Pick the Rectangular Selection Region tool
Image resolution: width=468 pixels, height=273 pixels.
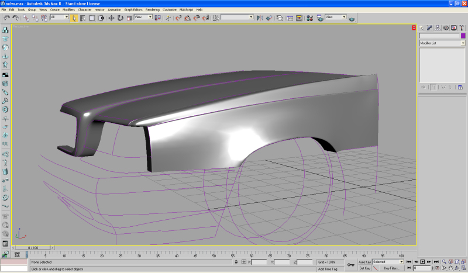coord(92,18)
